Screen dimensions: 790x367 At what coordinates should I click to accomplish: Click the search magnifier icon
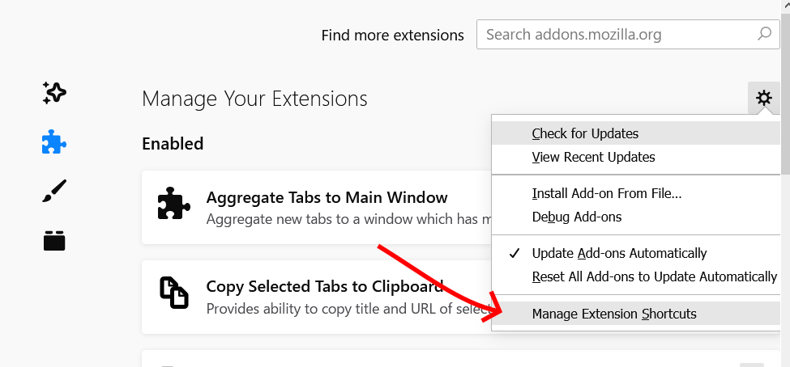click(764, 34)
